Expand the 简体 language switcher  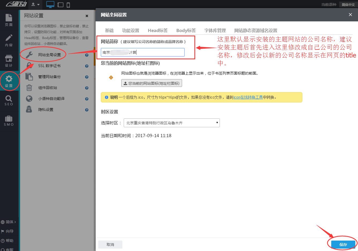click(9, 222)
